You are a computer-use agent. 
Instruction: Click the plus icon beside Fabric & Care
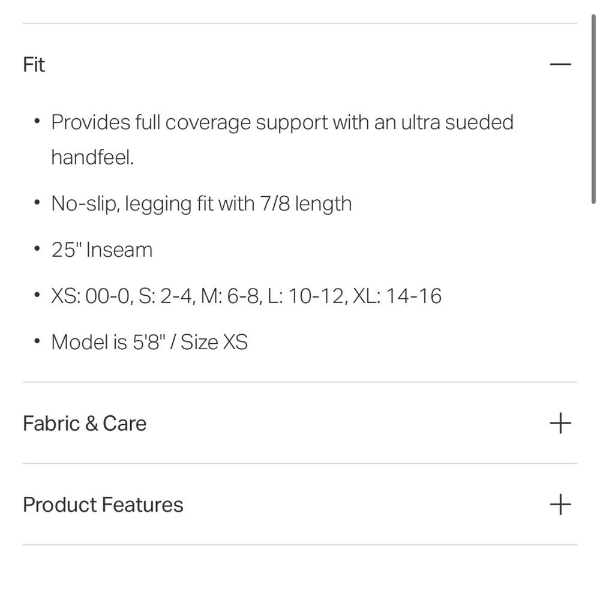tap(560, 424)
